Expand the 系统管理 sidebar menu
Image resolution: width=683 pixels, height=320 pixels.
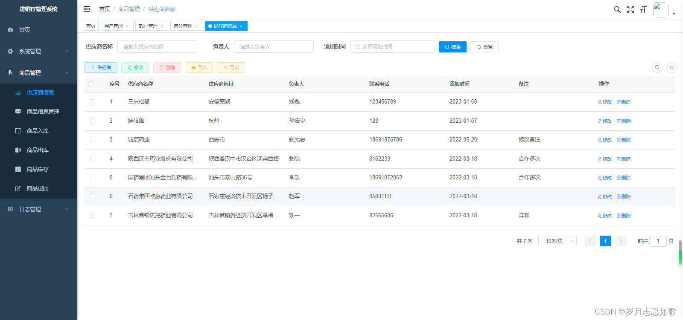coord(38,51)
